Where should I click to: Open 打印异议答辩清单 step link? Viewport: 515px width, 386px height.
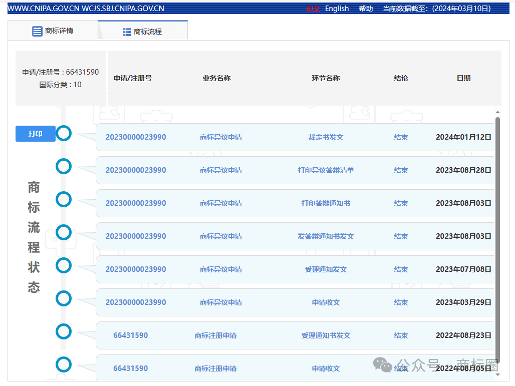326,170
